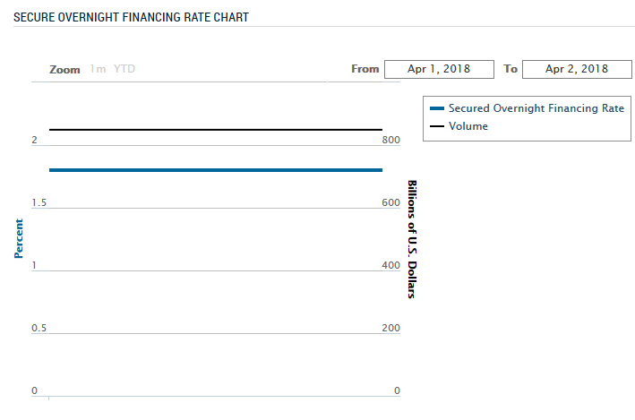Click the Zoom label

click(x=64, y=69)
